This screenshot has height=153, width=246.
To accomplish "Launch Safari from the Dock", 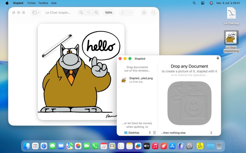I will (44, 146).
